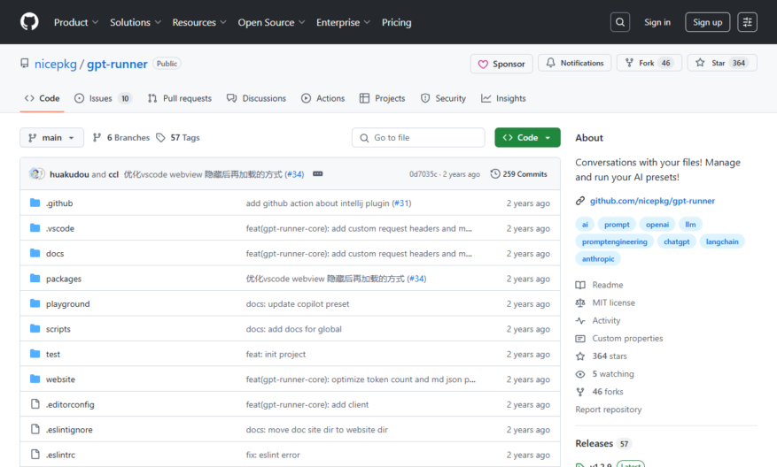Screen dimensions: 777x467
Task: Expand the green Code dropdown
Action: (527, 137)
